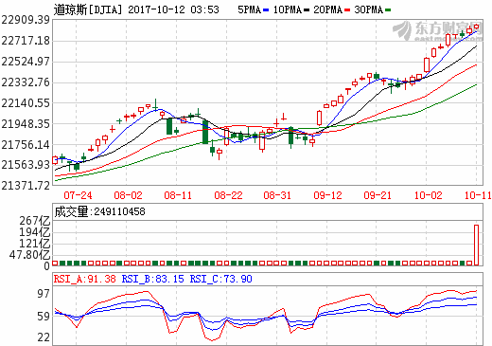Click the 21563.93 price axis label

tap(26, 165)
